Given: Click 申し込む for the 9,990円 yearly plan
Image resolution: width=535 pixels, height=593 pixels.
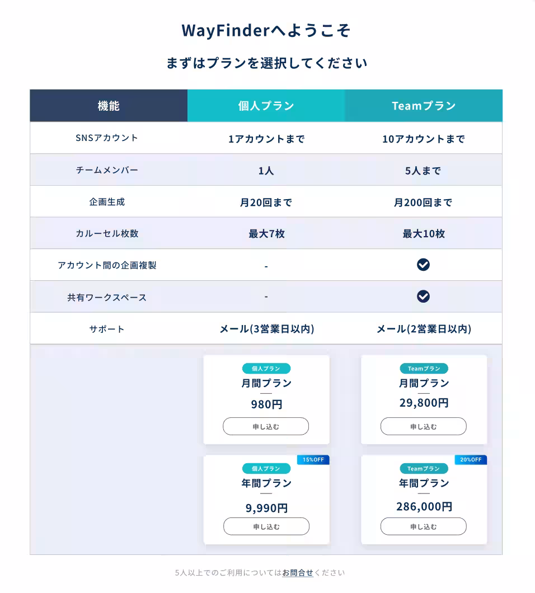Looking at the screenshot, I should [266, 526].
